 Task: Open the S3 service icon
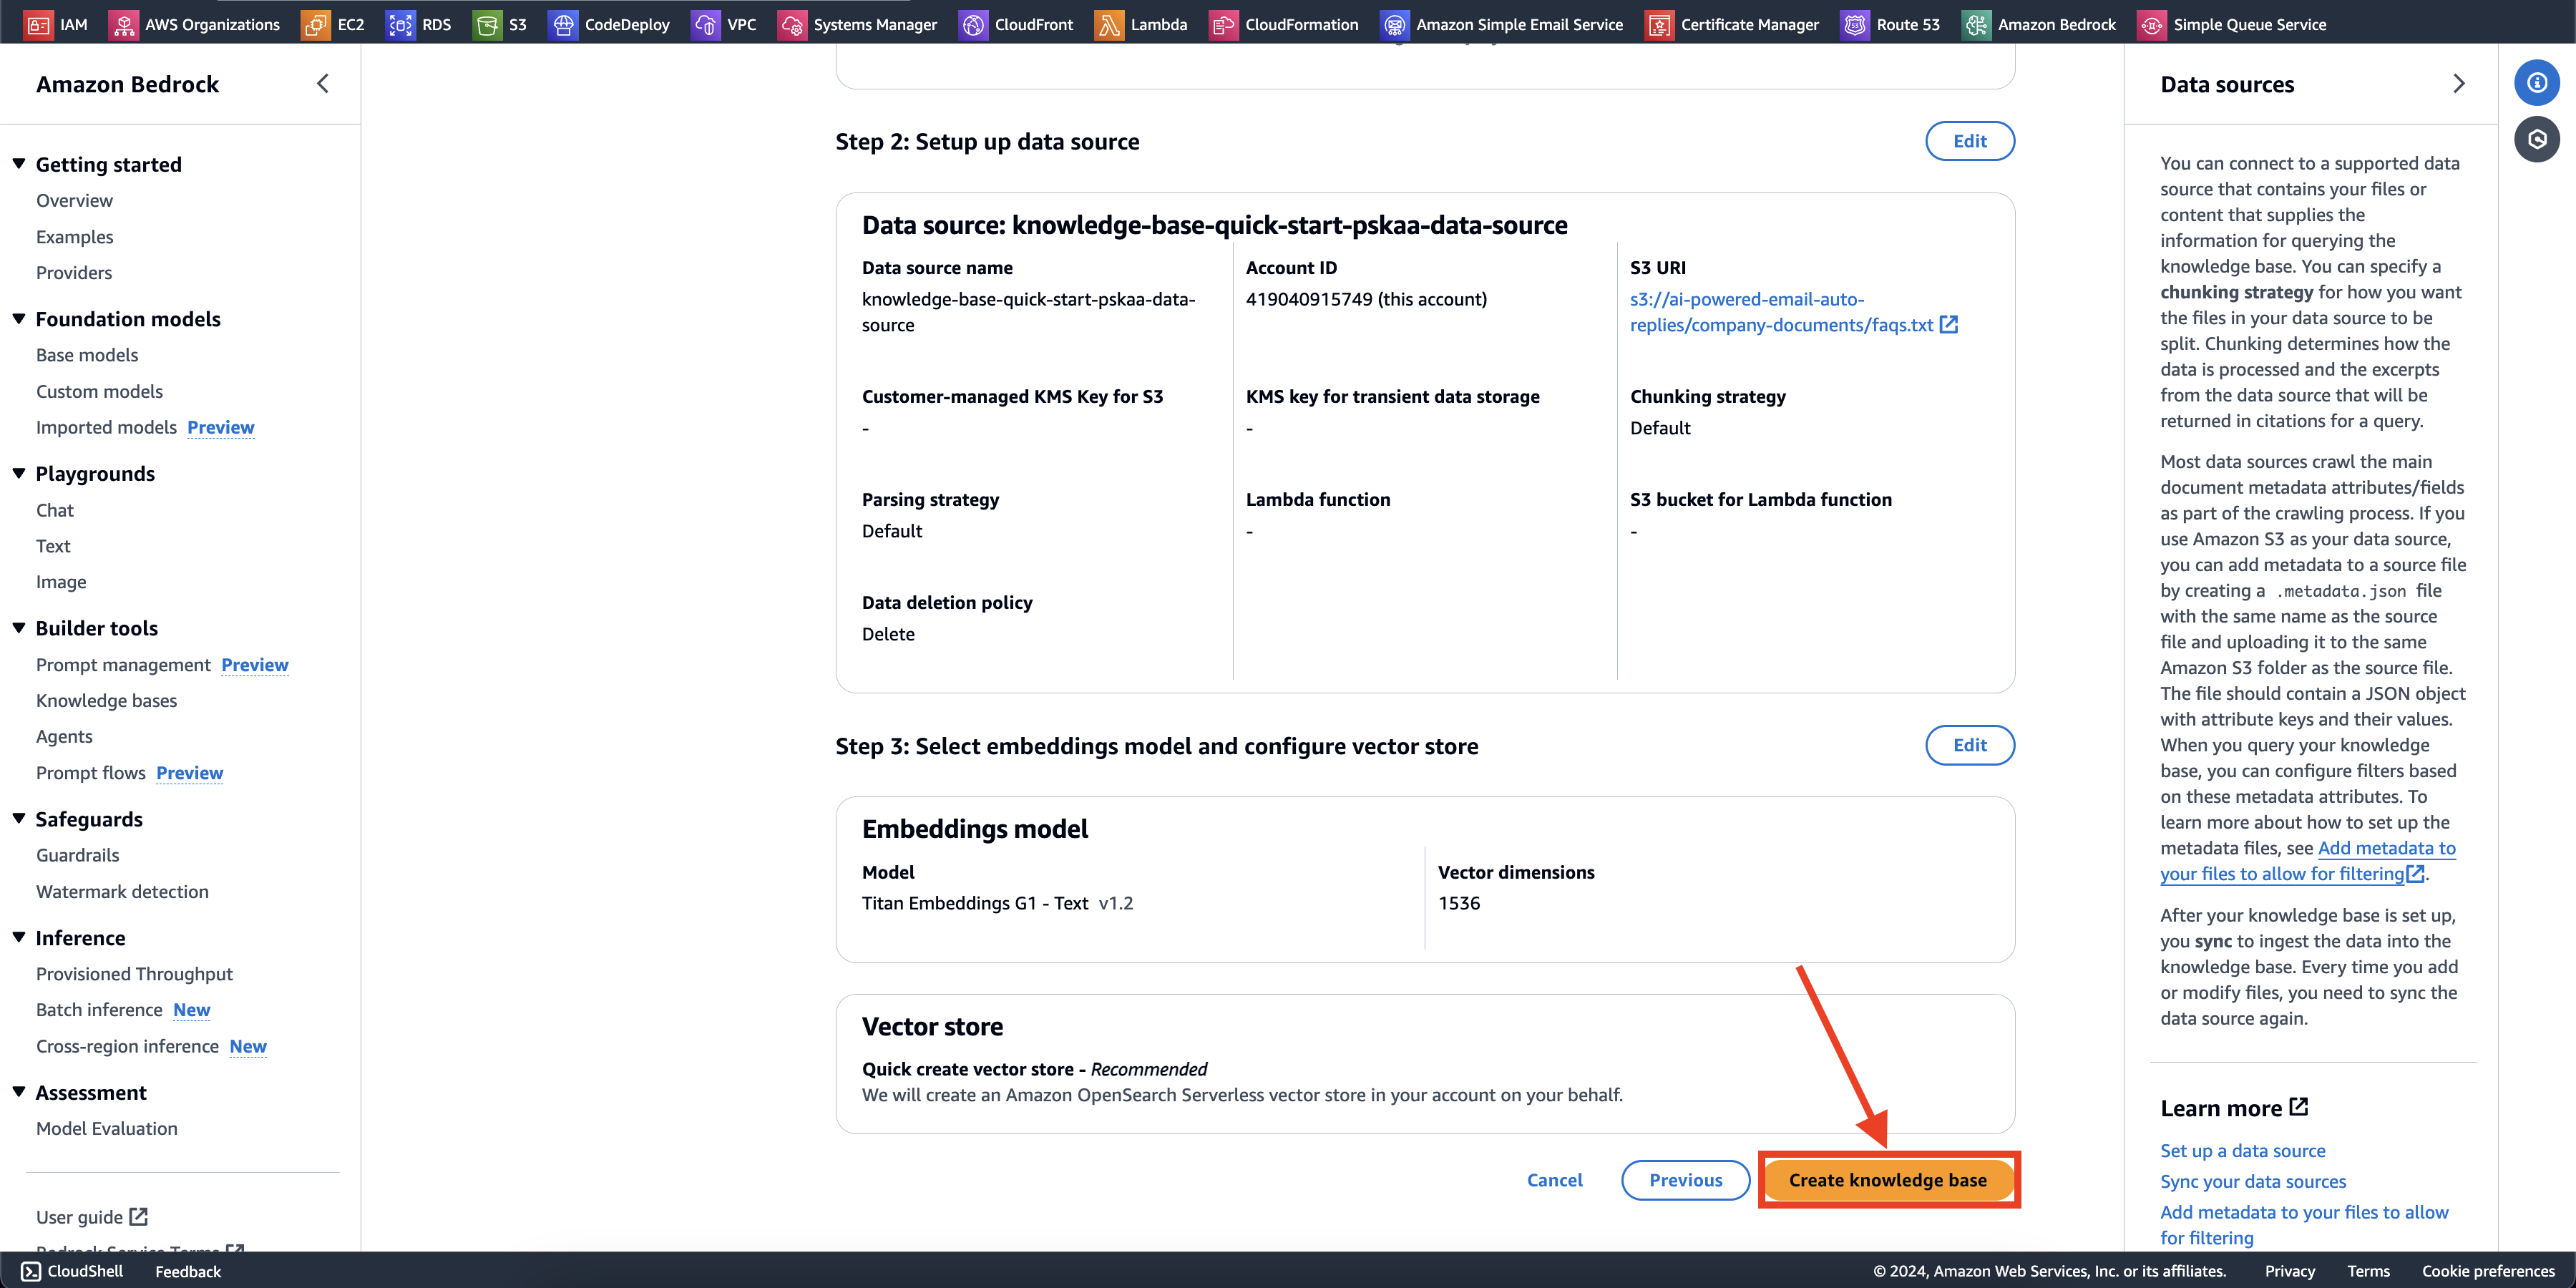click(x=487, y=24)
